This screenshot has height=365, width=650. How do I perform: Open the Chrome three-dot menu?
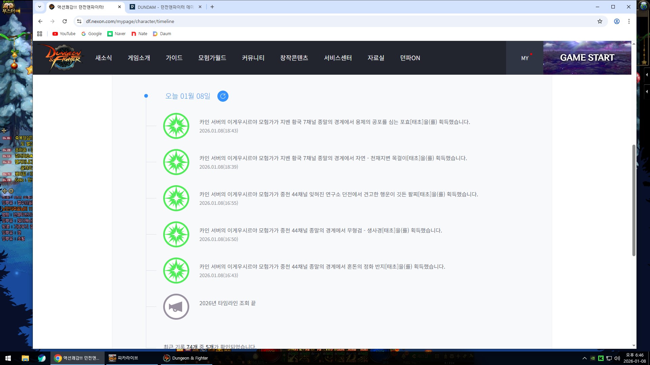pyautogui.click(x=629, y=21)
